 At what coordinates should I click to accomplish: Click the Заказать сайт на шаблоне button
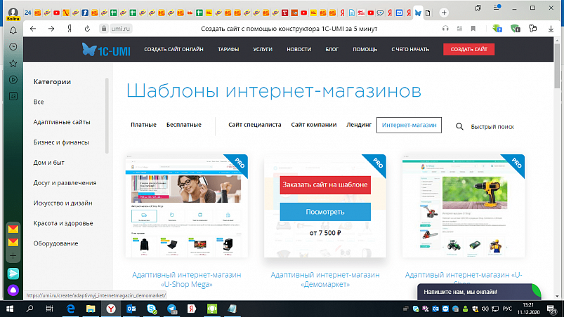pos(325,185)
